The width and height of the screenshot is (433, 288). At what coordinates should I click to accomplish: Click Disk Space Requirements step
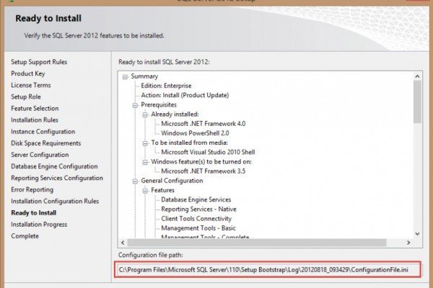[46, 143]
